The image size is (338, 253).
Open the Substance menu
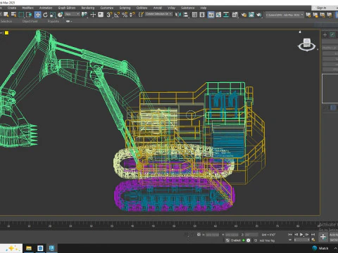tap(187, 8)
